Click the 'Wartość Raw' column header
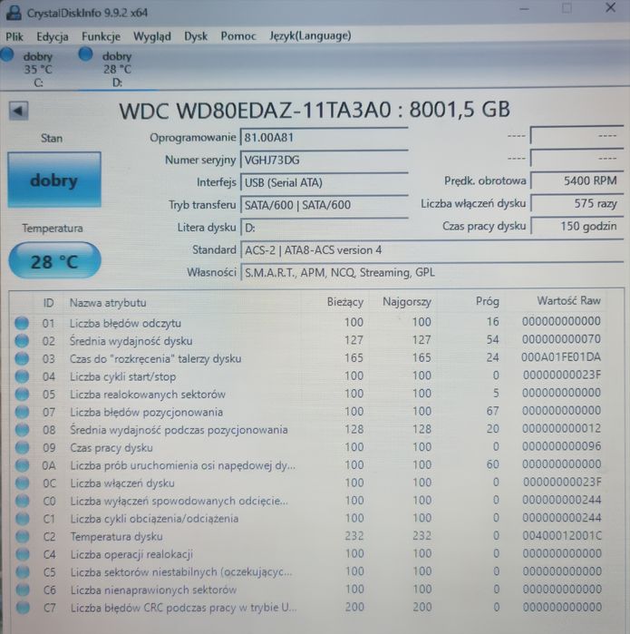Screen dimensions: 630x634 click(568, 300)
